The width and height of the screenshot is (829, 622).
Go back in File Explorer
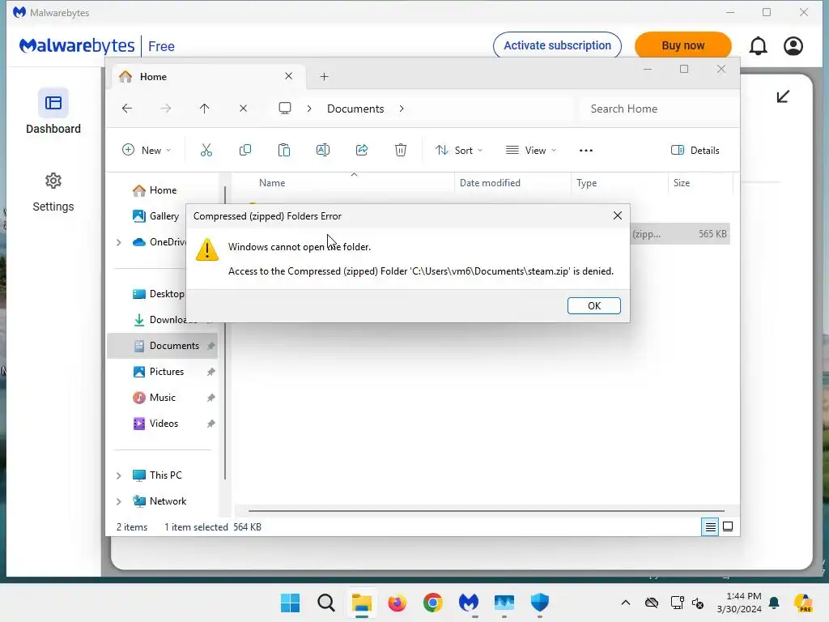click(127, 109)
